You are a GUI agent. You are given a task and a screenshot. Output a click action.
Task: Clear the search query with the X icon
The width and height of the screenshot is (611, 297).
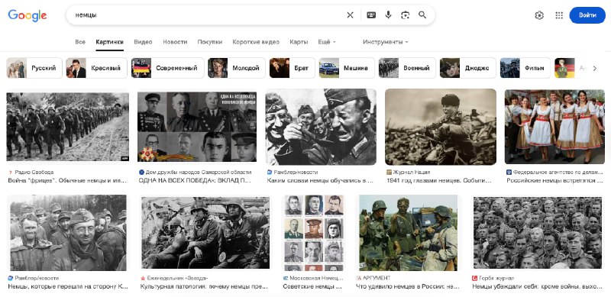tap(350, 15)
